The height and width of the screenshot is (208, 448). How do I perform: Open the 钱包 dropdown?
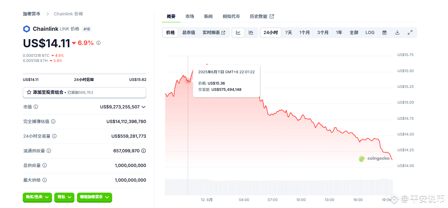pyautogui.click(x=64, y=197)
